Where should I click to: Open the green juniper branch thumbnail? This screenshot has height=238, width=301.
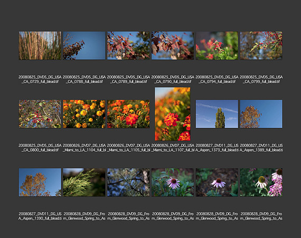tap(84, 182)
